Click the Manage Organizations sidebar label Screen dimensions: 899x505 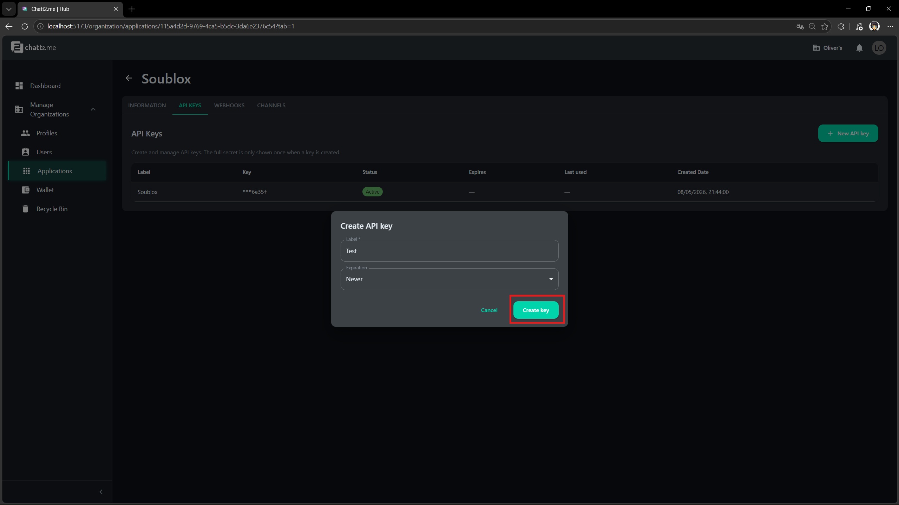(50, 109)
